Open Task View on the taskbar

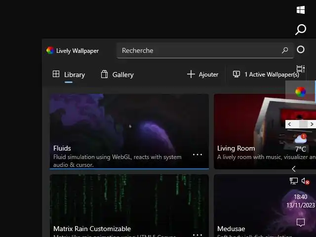301,69
